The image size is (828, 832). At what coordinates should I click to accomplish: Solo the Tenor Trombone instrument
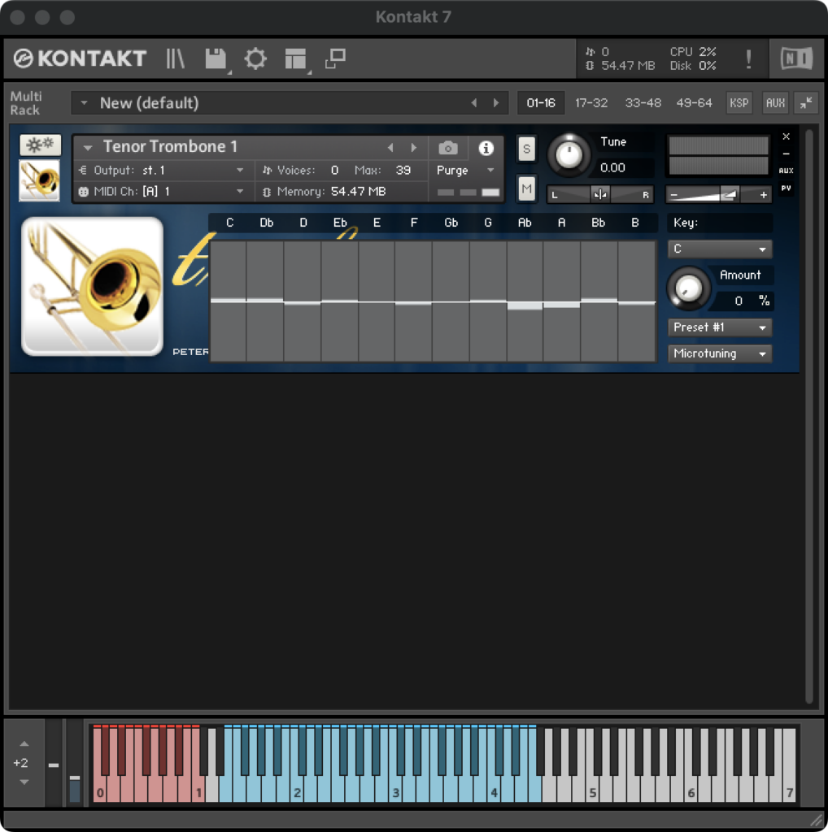[526, 149]
